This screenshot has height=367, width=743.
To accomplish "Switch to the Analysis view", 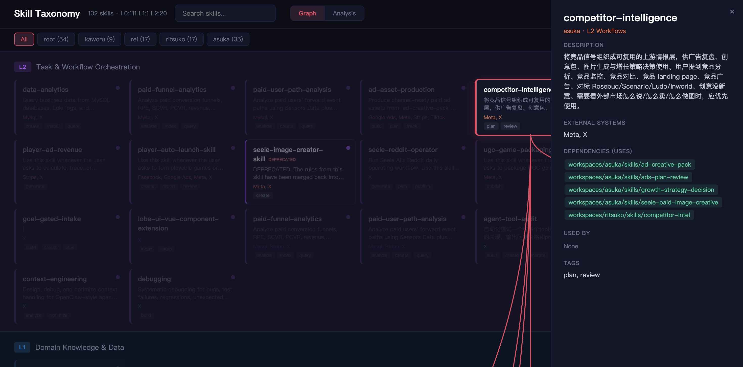I will click(344, 13).
